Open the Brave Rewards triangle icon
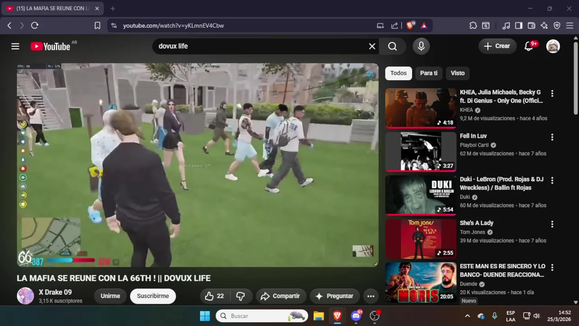 point(424,25)
